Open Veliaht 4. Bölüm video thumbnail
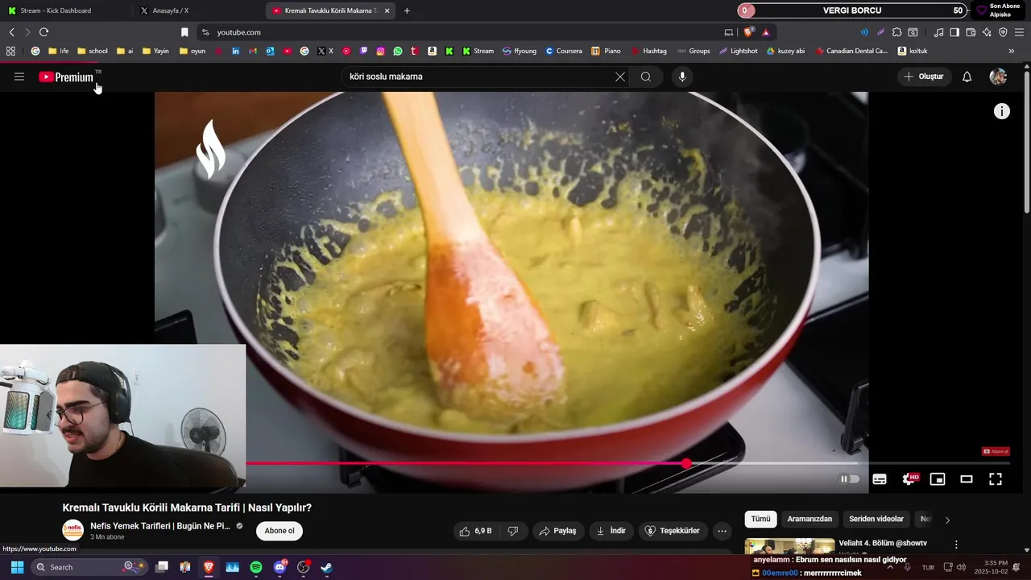 click(789, 545)
